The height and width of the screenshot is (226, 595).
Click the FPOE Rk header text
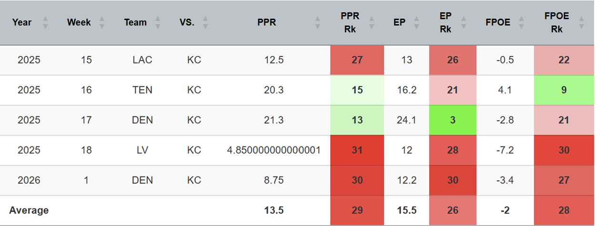pyautogui.click(x=557, y=22)
